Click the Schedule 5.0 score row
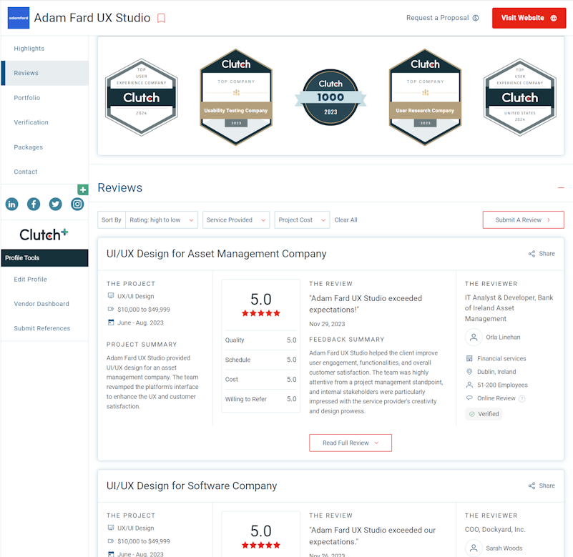This screenshot has width=573, height=557. pos(261,360)
